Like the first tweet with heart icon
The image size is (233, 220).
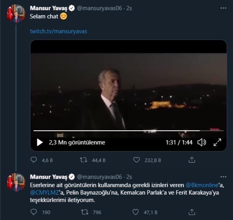[137, 160]
